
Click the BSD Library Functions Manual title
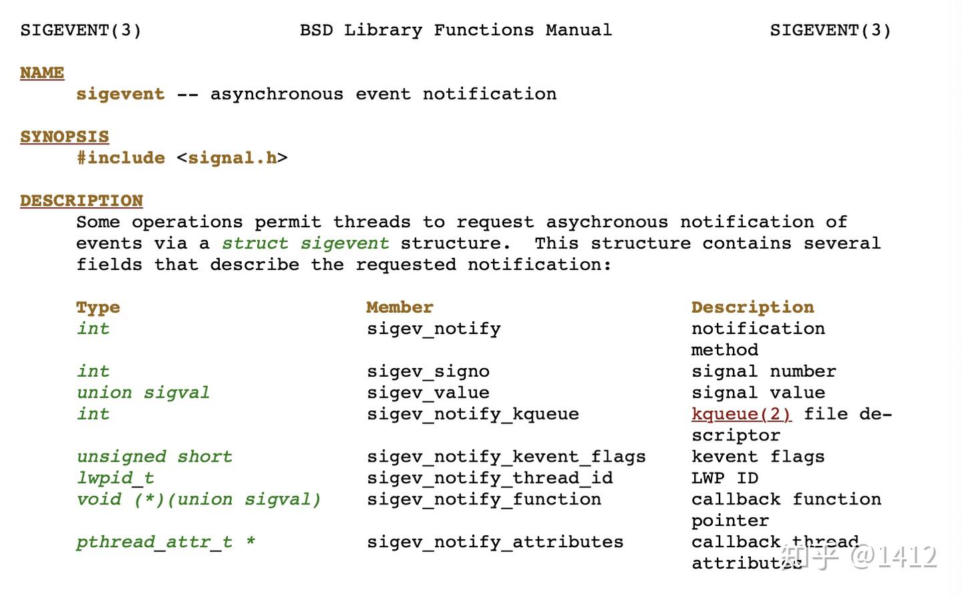coord(456,31)
